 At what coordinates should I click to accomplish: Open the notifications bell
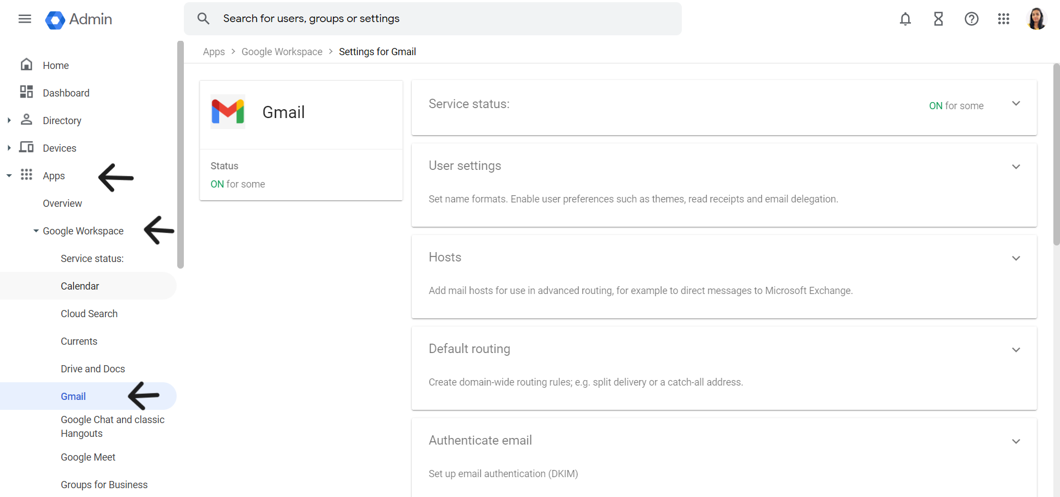click(x=905, y=19)
